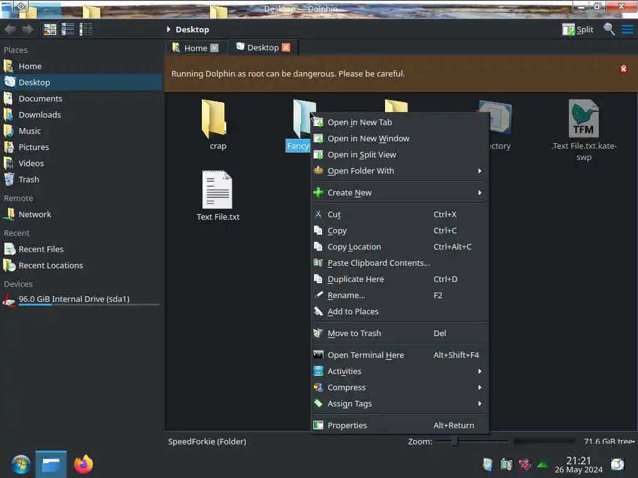638x478 pixels.
Task: Close the Desktop tab
Action: click(286, 47)
